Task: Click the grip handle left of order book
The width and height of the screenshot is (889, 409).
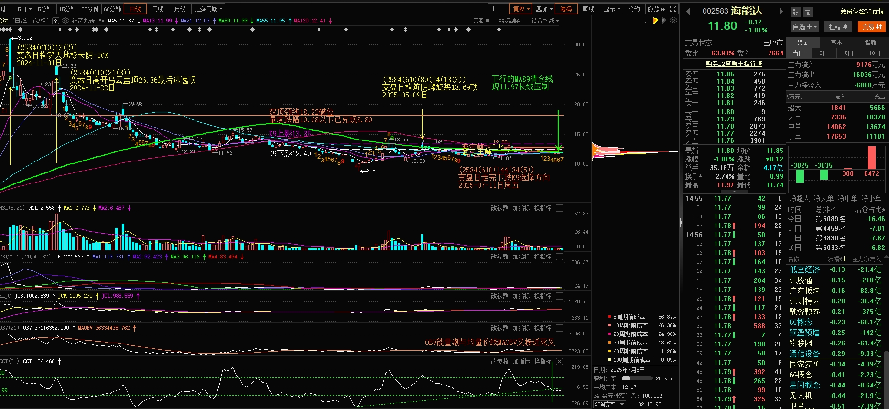Action: [x=681, y=112]
